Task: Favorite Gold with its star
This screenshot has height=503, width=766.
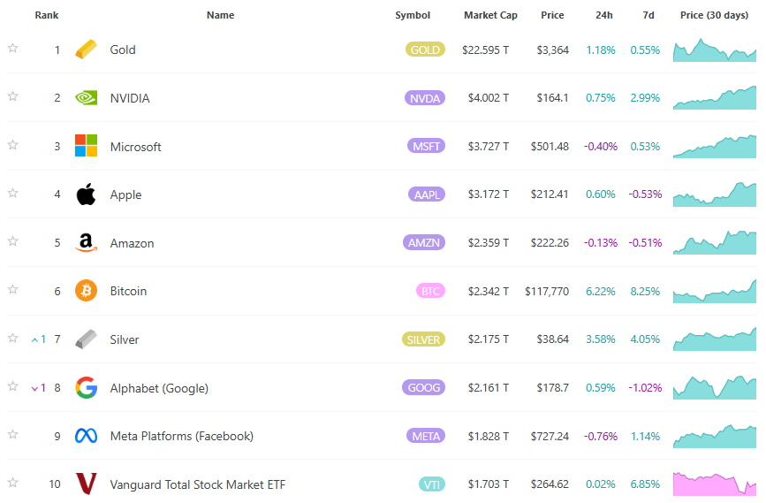Action: point(13,48)
